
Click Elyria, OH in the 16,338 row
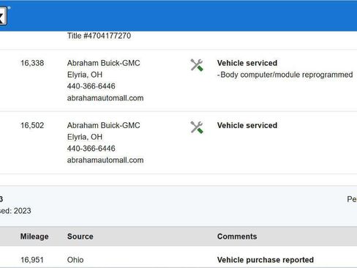[85, 75]
